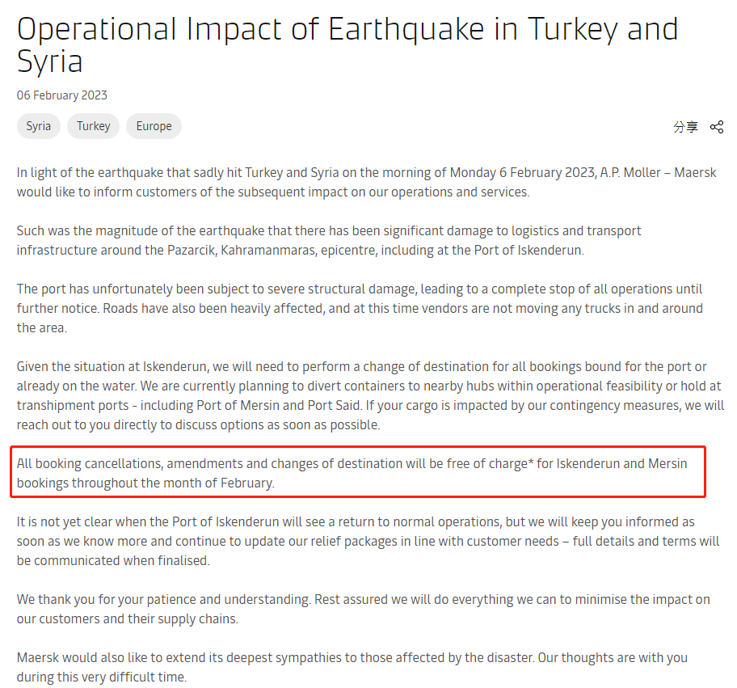Click 'bookings throughout the month of February' line
This screenshot has height=688, width=737.
(145, 483)
